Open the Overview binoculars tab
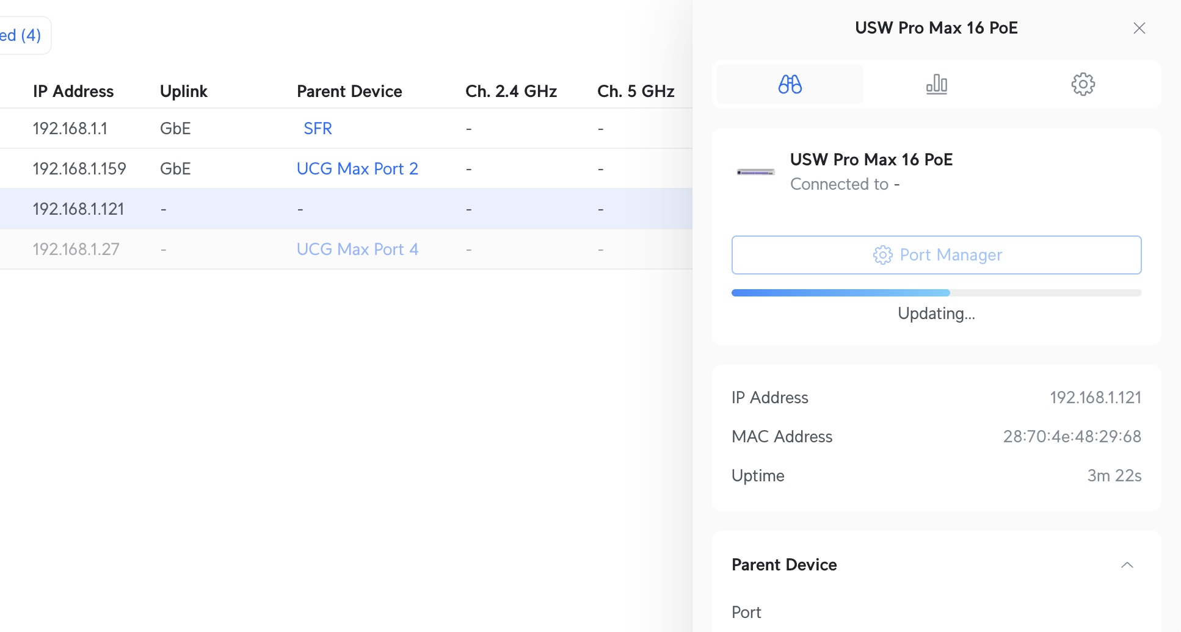 pos(790,84)
